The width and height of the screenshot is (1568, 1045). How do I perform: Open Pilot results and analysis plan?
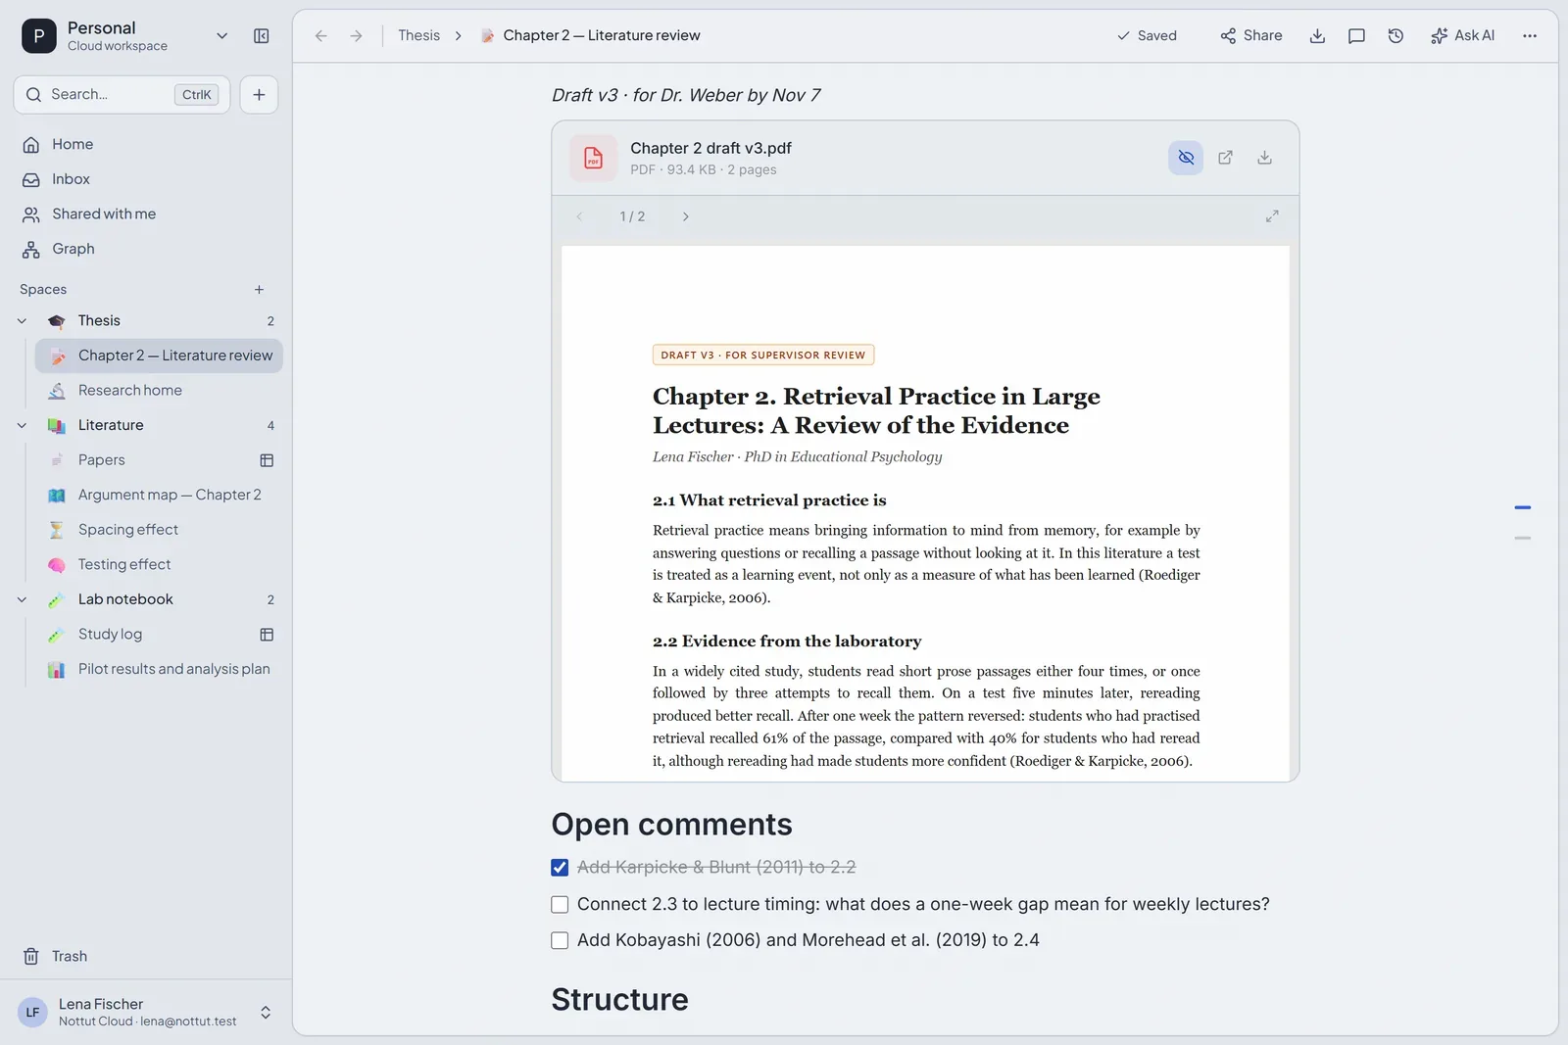[159, 670]
